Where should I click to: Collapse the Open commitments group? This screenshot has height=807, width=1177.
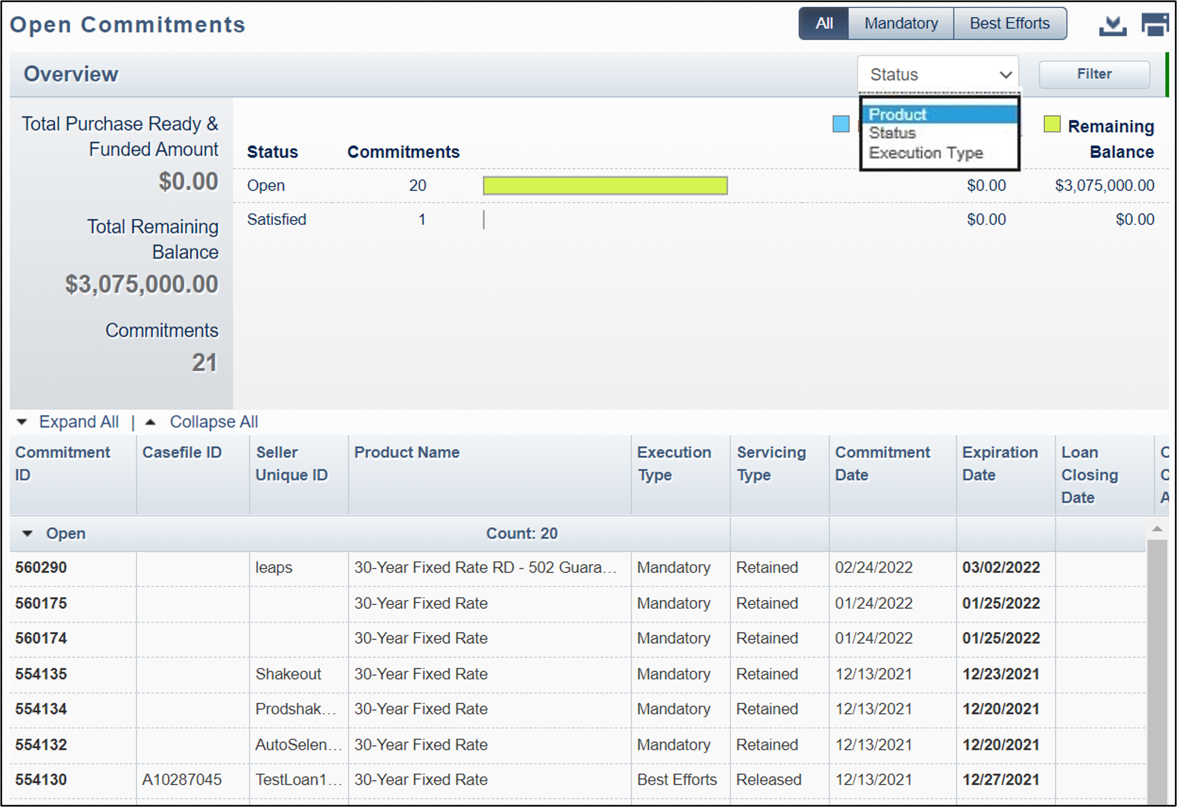27,533
